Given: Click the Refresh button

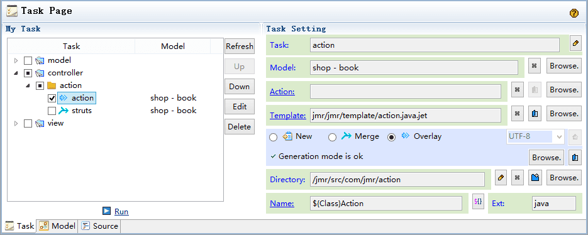Looking at the screenshot, I should 240,46.
